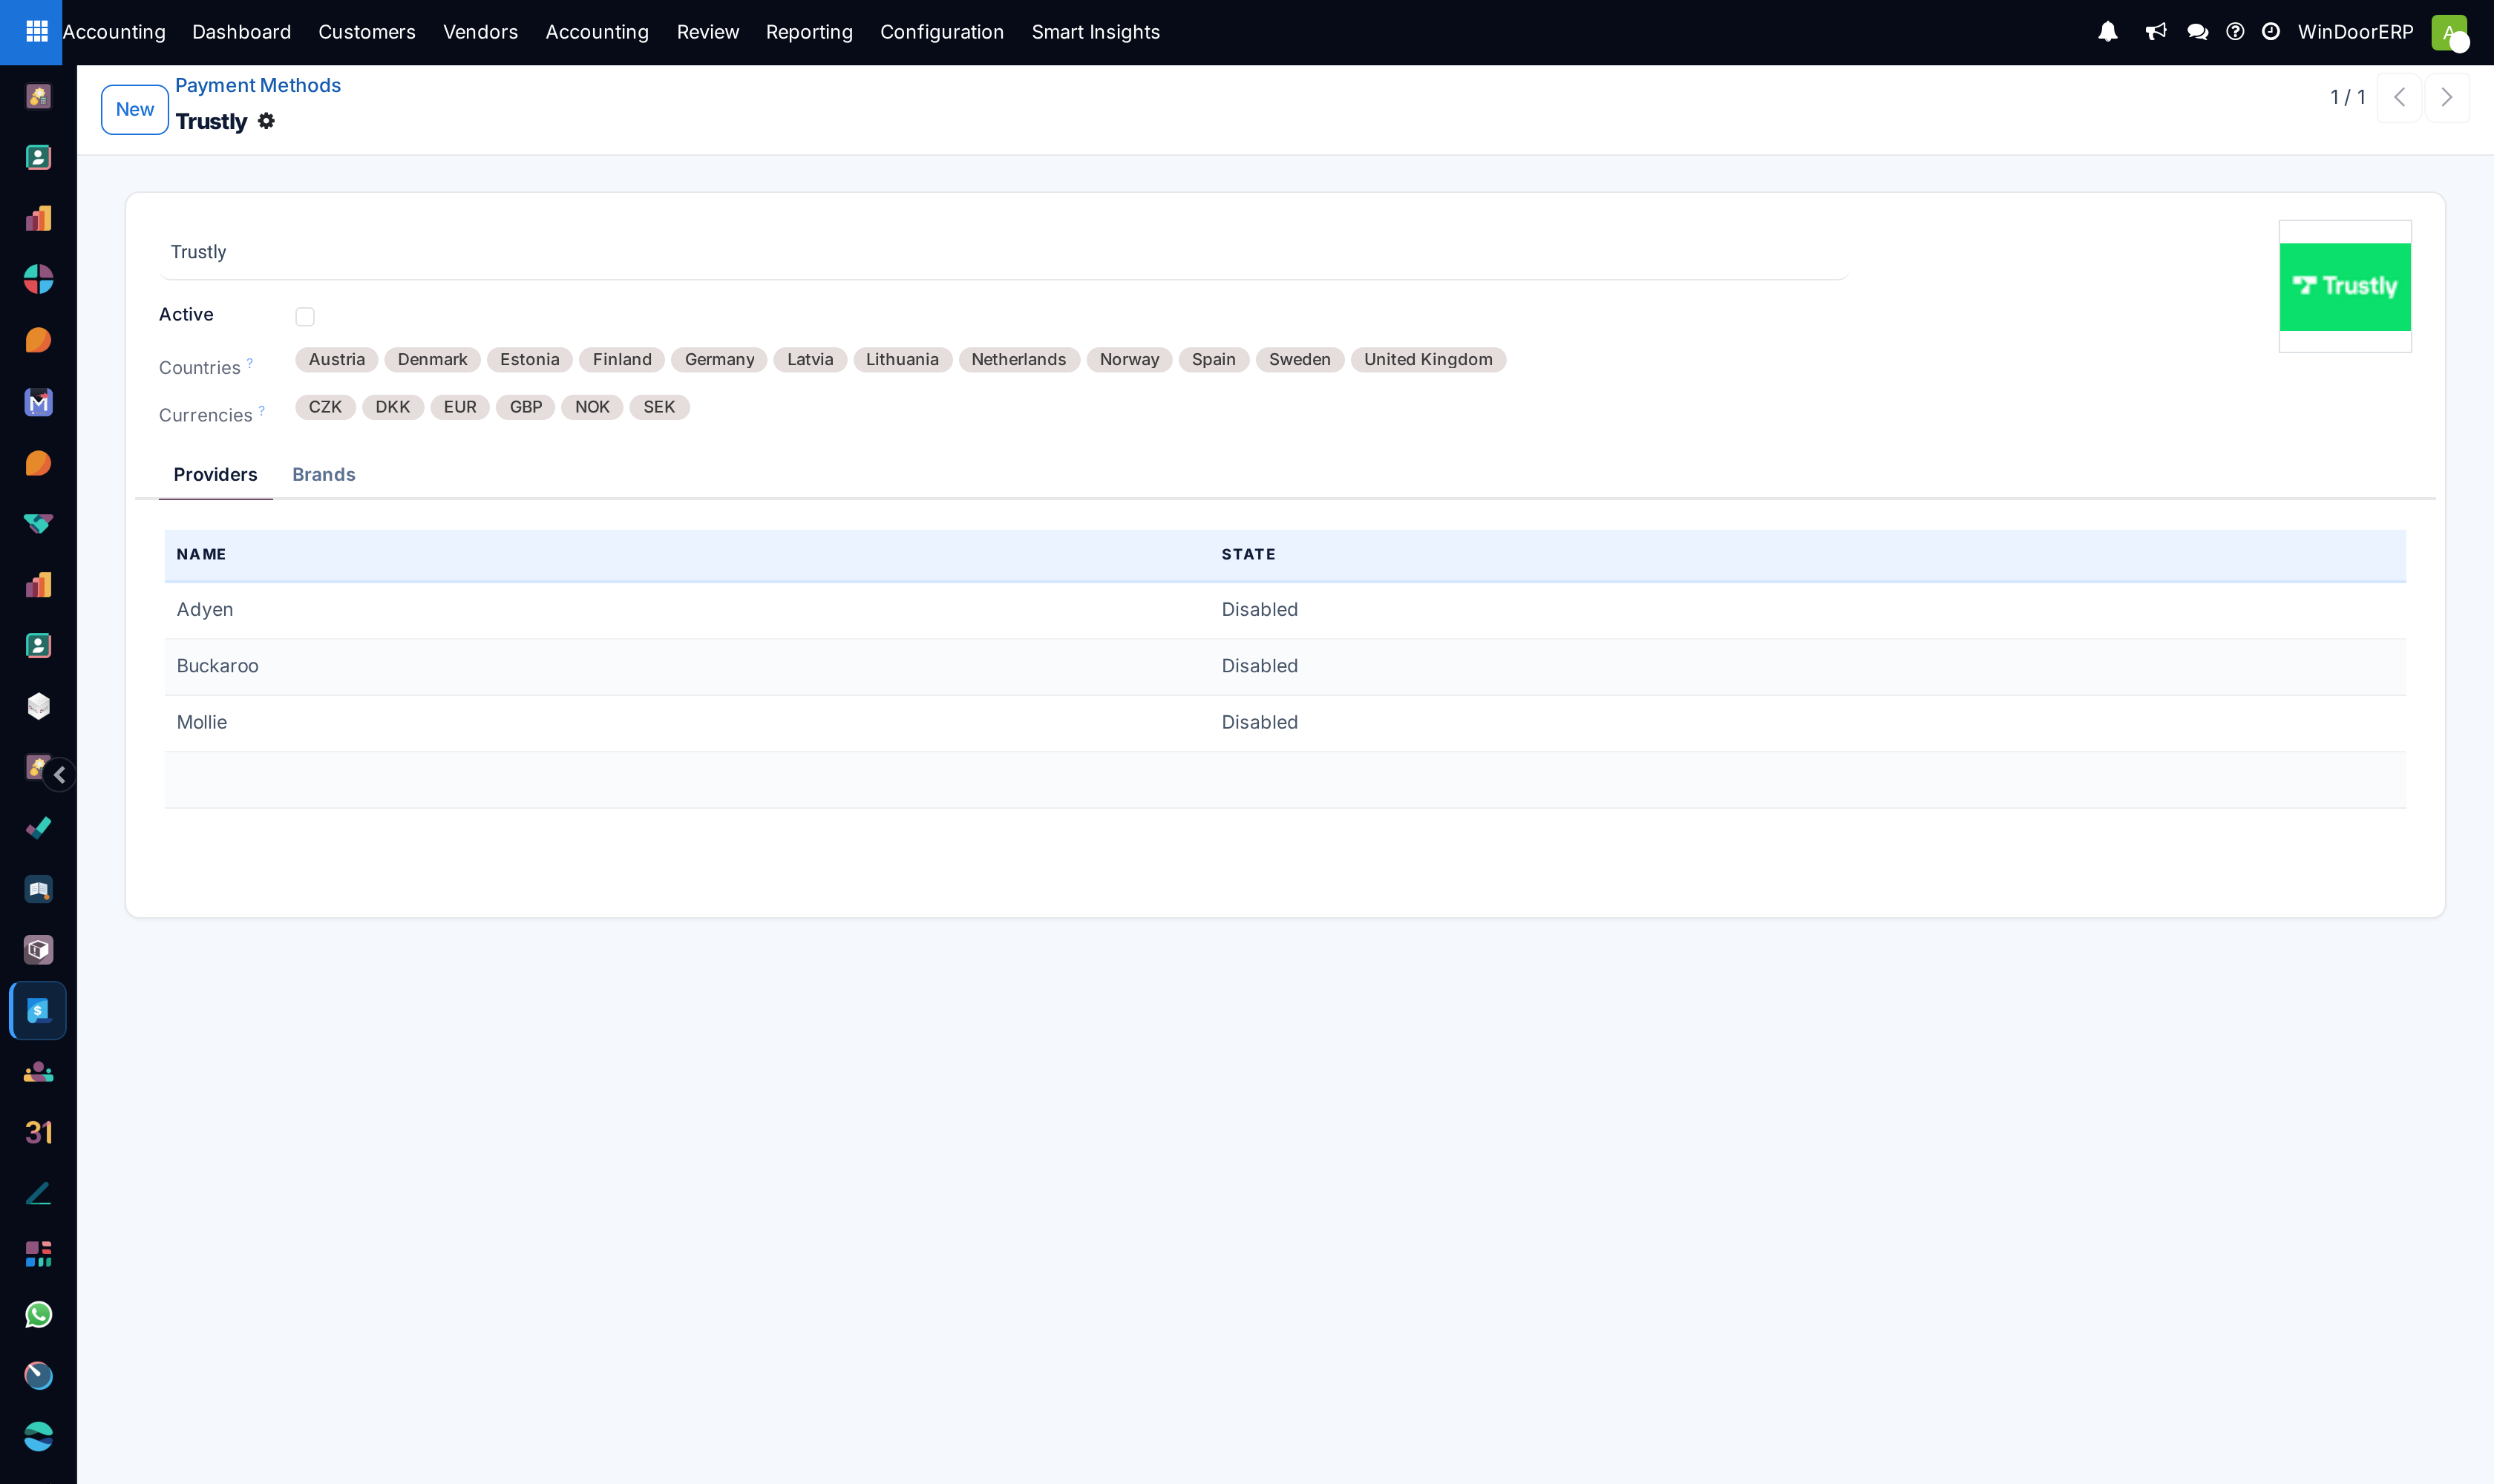This screenshot has width=2494, height=1484.
Task: Go to the next record arrow
Action: pos(2447,97)
